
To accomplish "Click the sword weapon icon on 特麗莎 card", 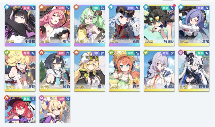I will point(172,8).
